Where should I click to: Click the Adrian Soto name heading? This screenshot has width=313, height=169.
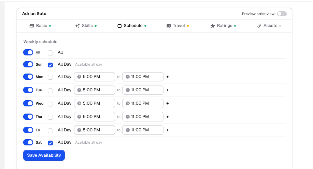click(x=34, y=14)
